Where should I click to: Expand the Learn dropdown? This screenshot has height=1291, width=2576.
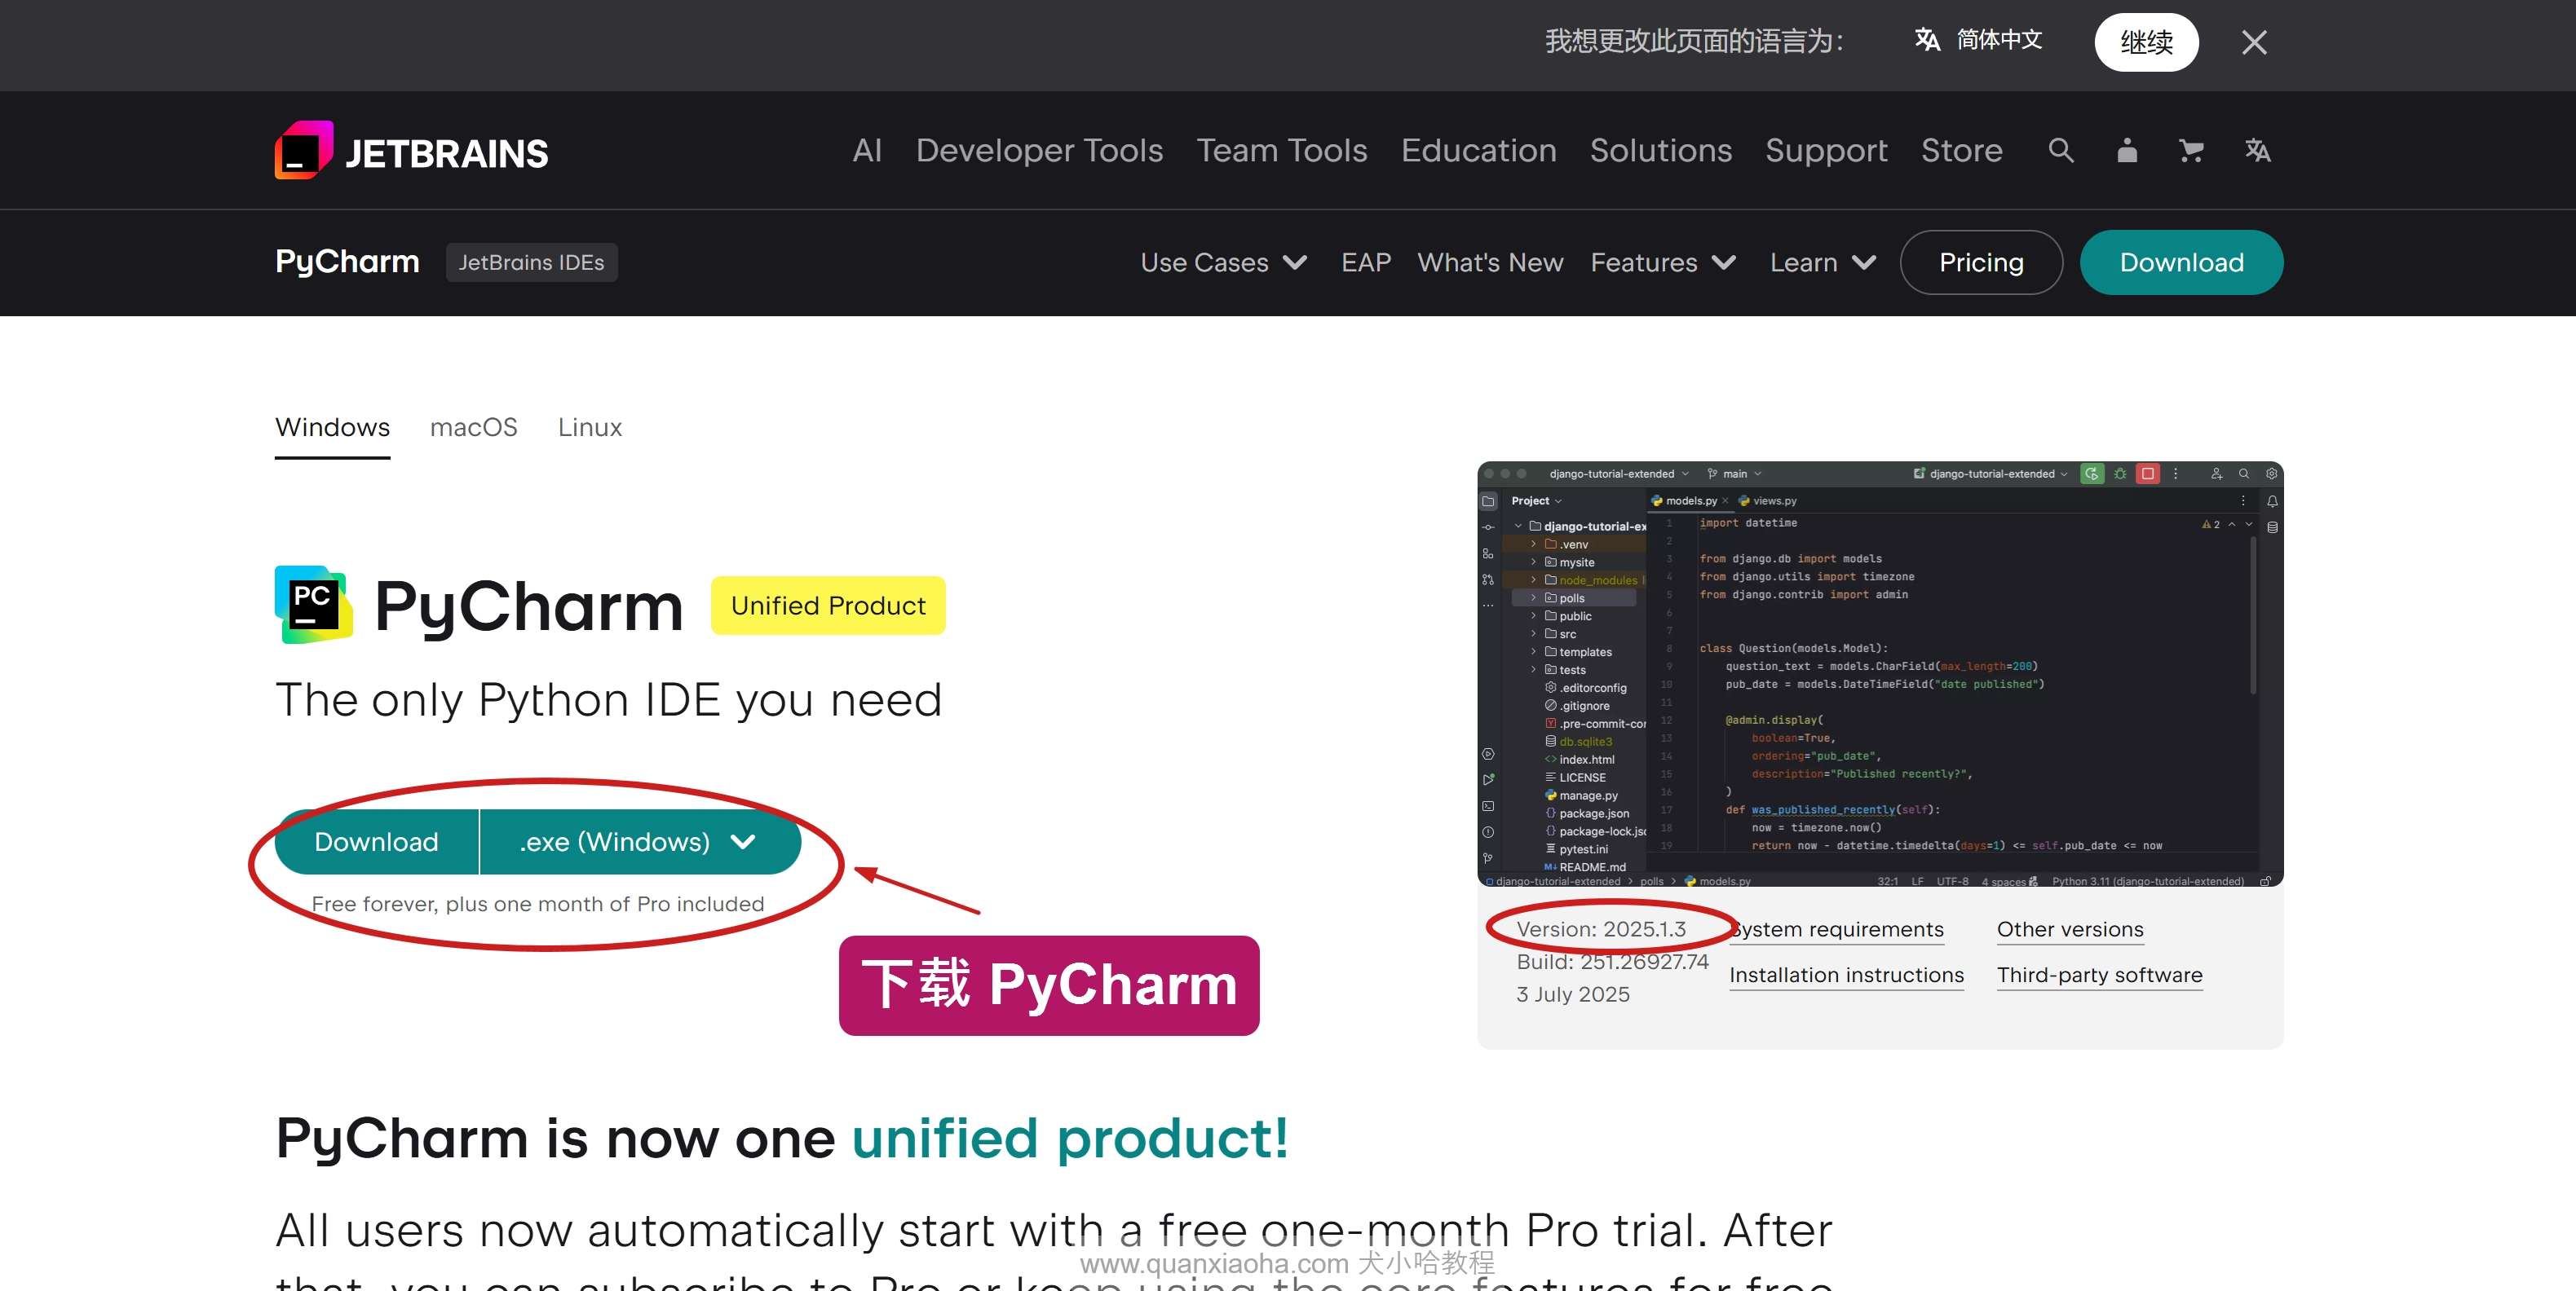coord(1822,262)
